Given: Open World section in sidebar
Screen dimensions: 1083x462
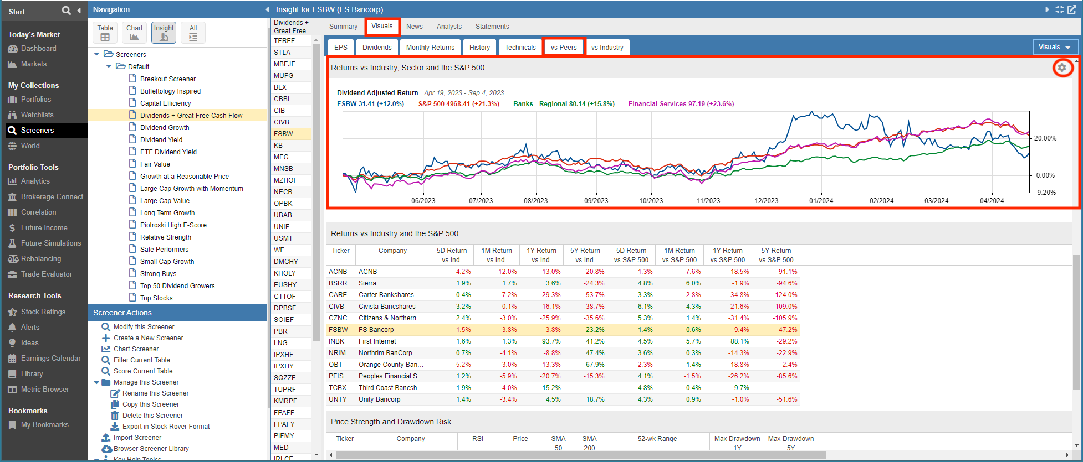Looking at the screenshot, I should tap(30, 146).
